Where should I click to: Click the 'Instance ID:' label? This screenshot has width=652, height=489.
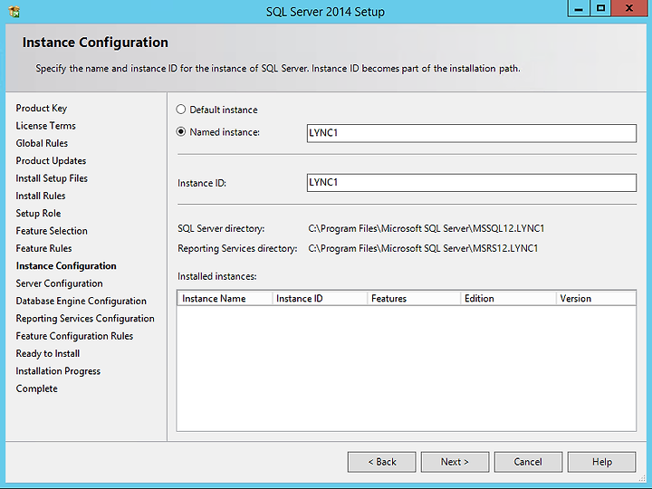tap(202, 183)
